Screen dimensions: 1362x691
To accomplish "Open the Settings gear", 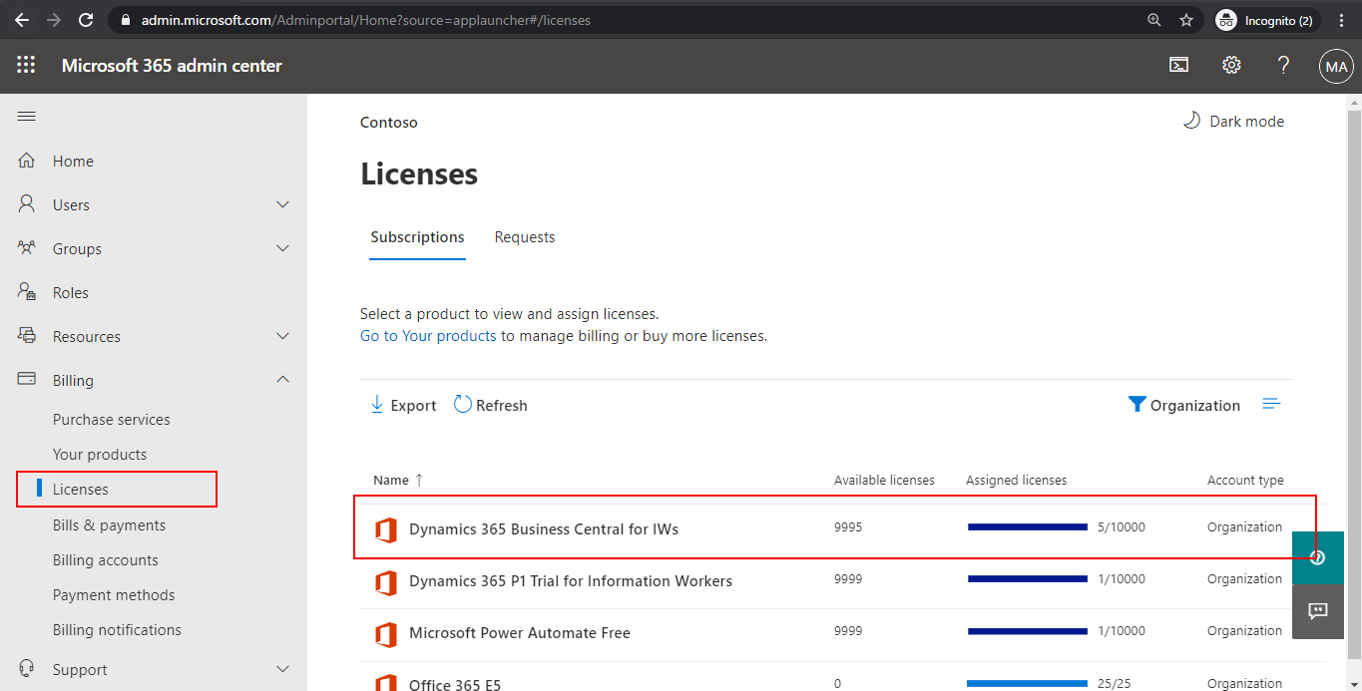I will 1230,65.
